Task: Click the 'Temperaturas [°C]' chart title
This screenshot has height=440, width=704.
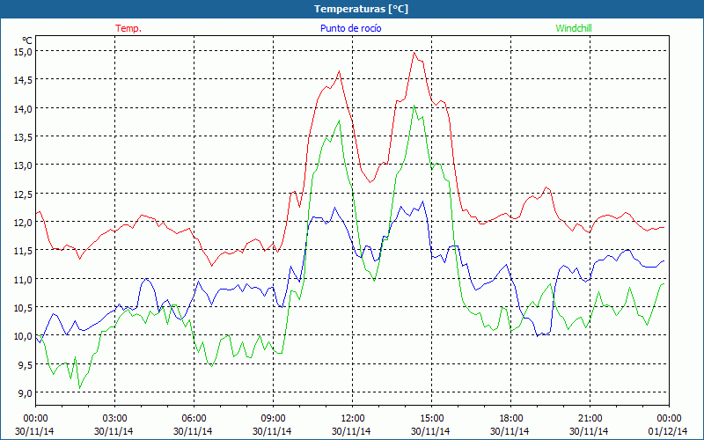Action: [361, 9]
